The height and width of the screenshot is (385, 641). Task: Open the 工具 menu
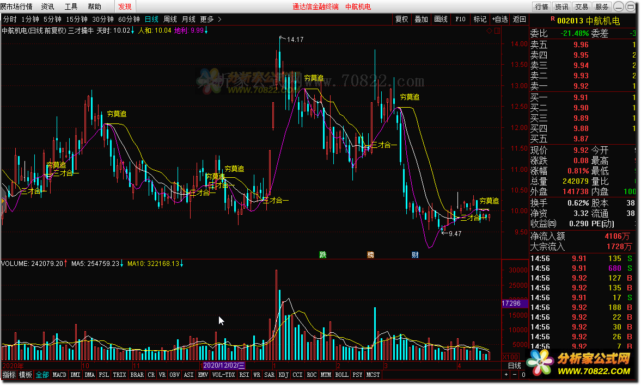pyautogui.click(x=71, y=7)
